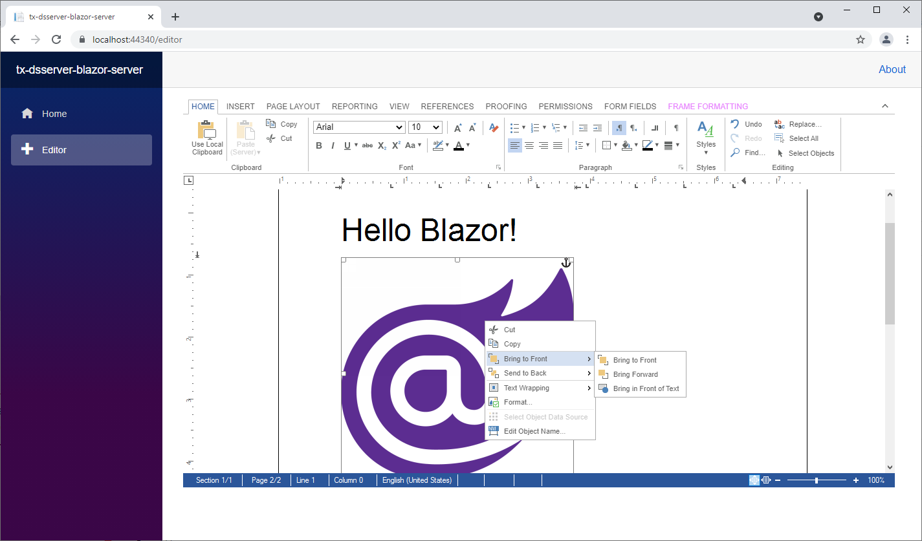Click the Home icon in the sidebar
Image resolution: width=922 pixels, height=541 pixels.
pyautogui.click(x=27, y=114)
